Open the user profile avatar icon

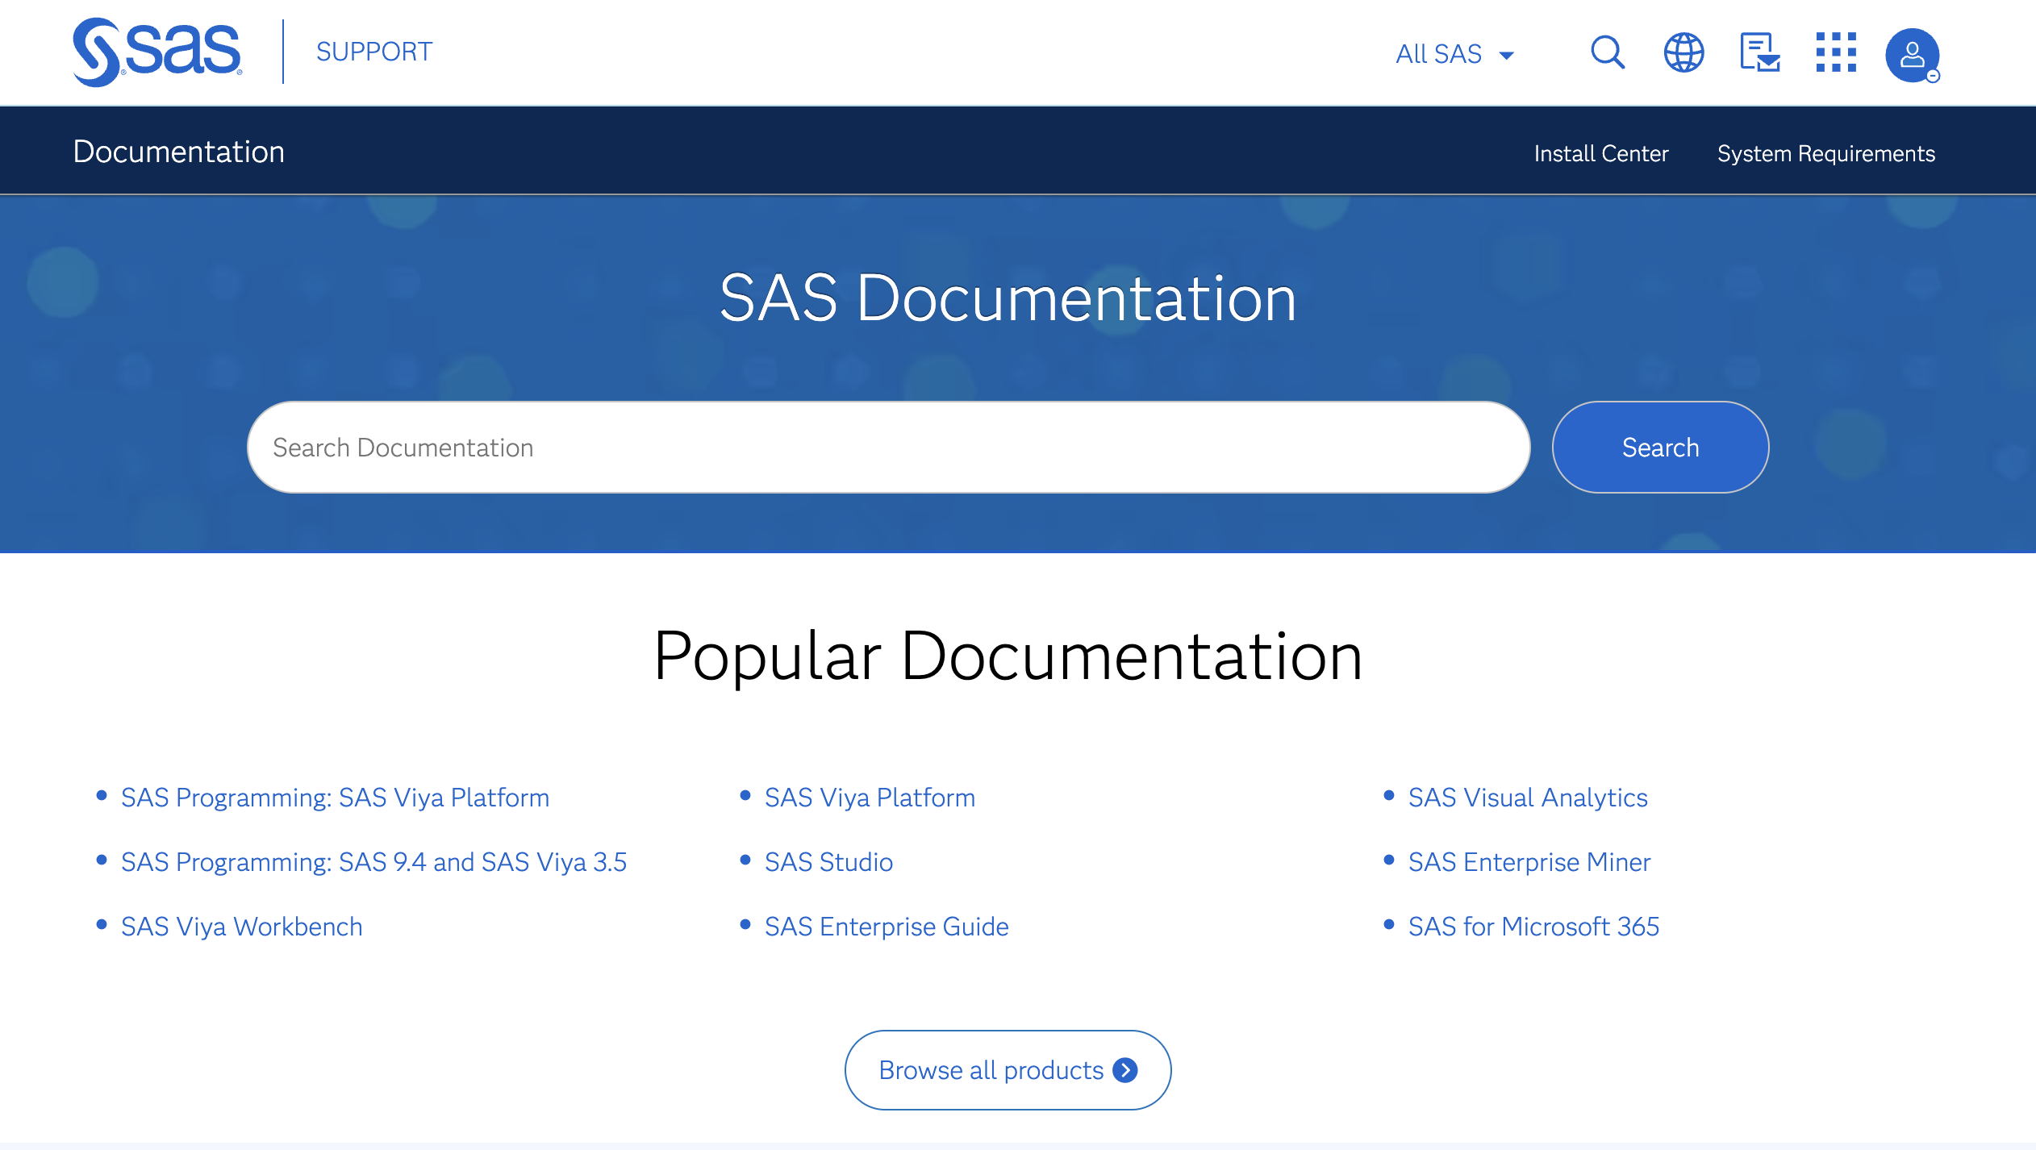(x=1912, y=55)
